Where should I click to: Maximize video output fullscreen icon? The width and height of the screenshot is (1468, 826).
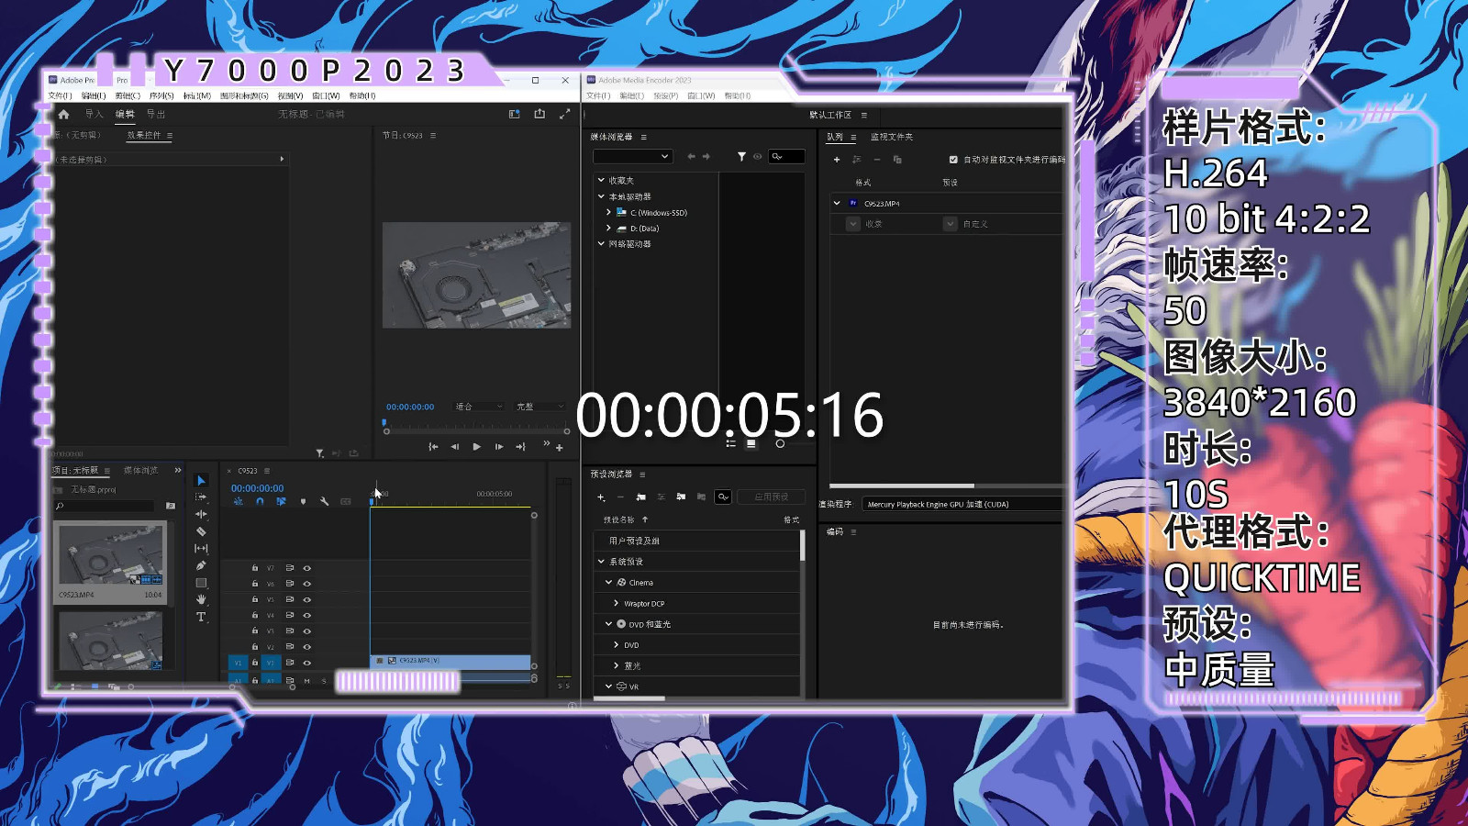click(564, 114)
